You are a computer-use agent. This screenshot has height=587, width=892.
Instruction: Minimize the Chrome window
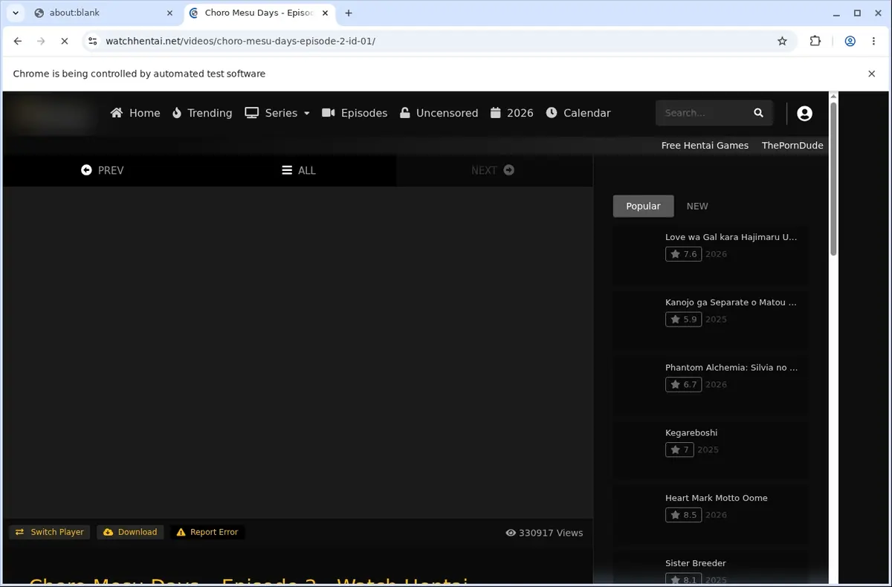835,13
